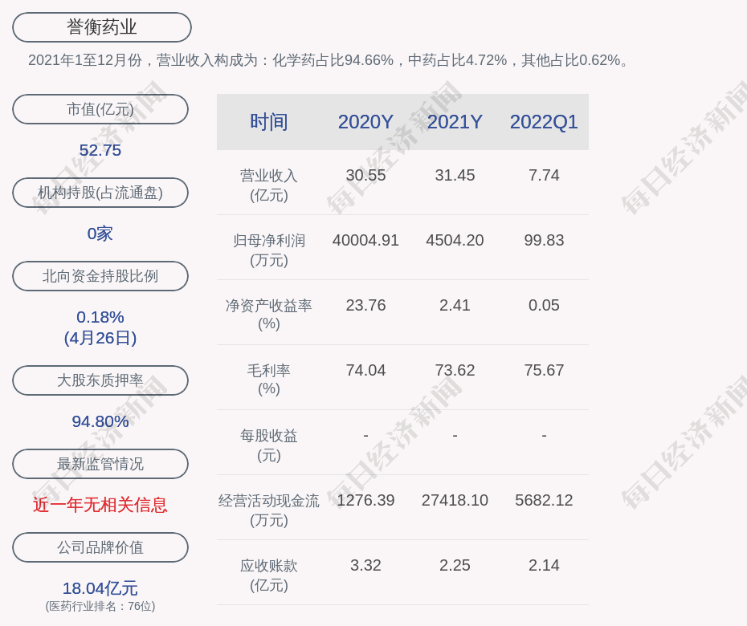This screenshot has width=747, height=626.
Task: Click the net profit value 99.83
Action: pos(544,241)
